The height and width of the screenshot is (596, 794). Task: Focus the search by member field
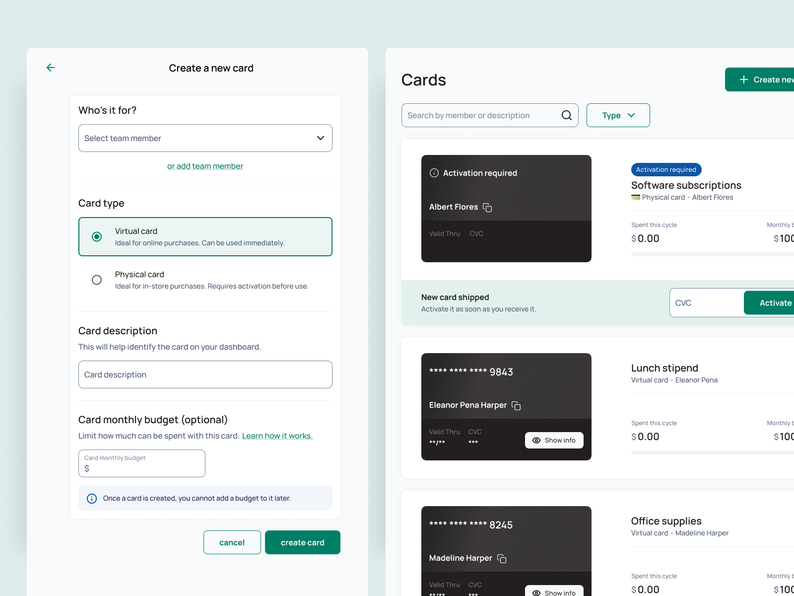490,115
